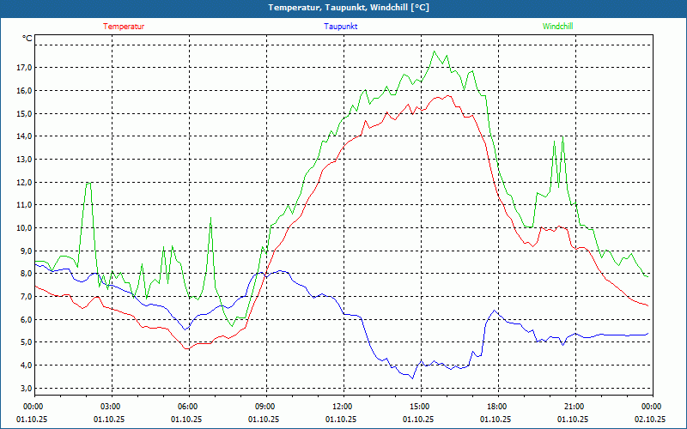Click the 12,0 y-axis value

click(23, 183)
